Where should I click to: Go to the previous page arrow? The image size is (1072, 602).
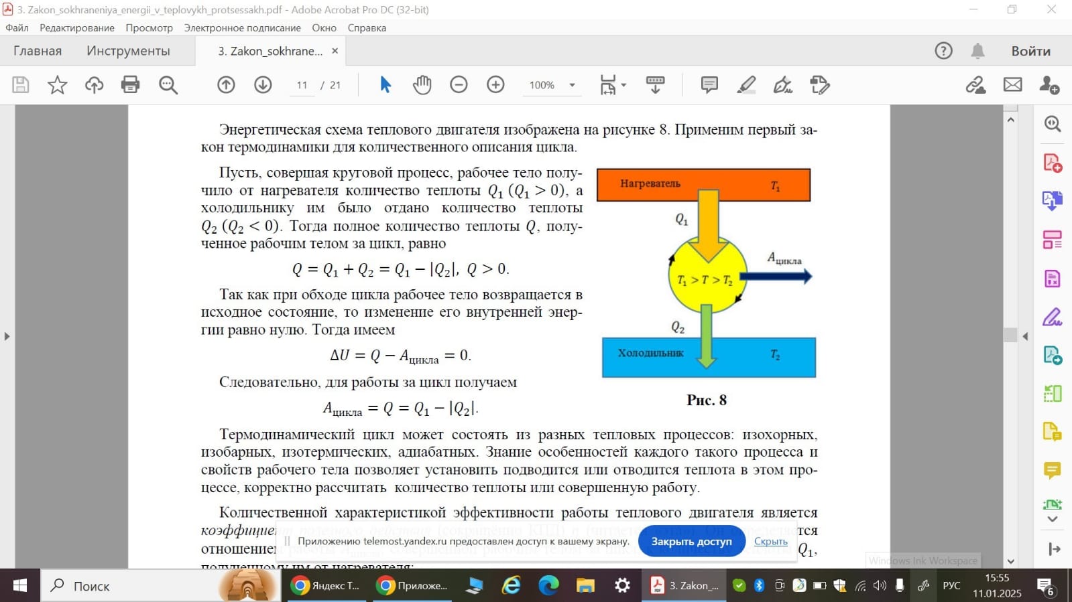point(226,85)
